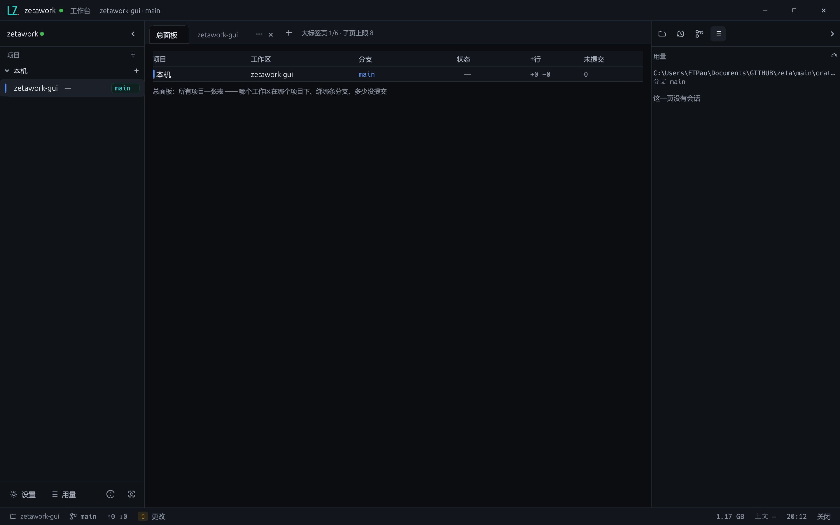Open the zetawork-gui tab more options
This screenshot has height=525, width=840.
click(x=259, y=34)
